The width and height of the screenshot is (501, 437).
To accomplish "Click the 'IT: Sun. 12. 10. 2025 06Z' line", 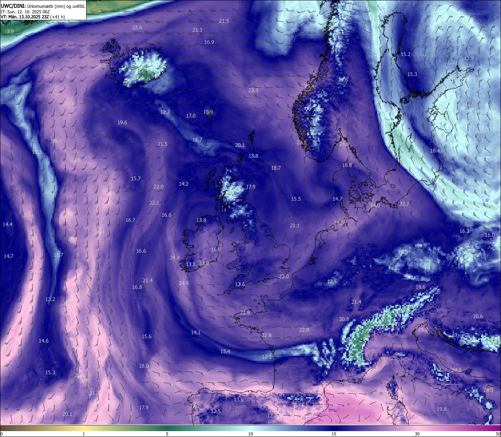I will 25,11.
